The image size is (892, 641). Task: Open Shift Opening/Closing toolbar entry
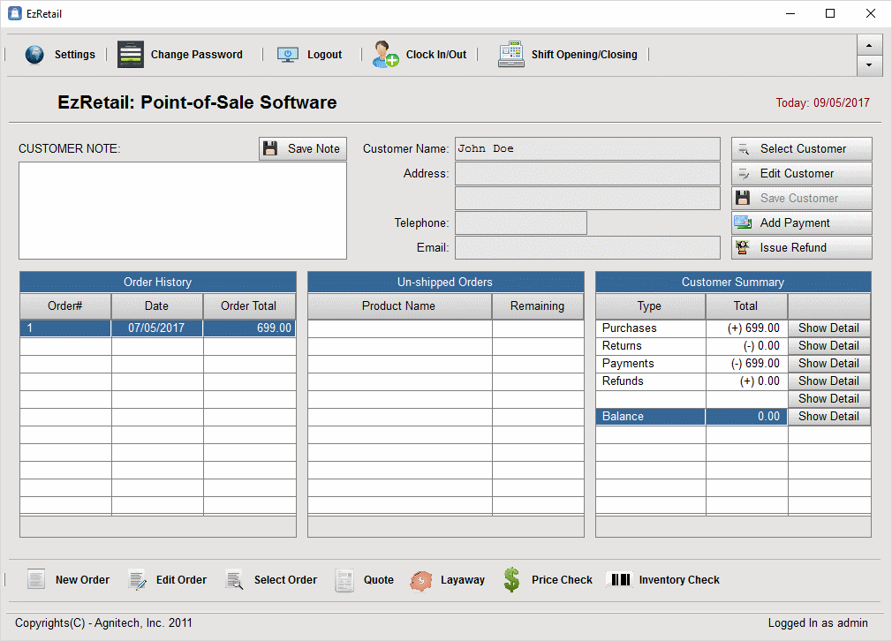point(585,55)
